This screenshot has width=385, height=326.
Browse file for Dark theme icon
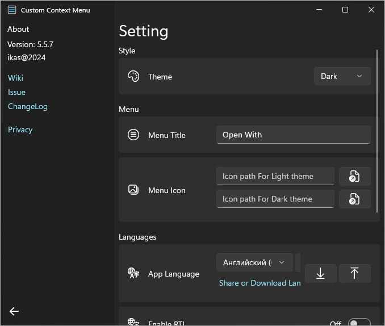click(x=354, y=199)
